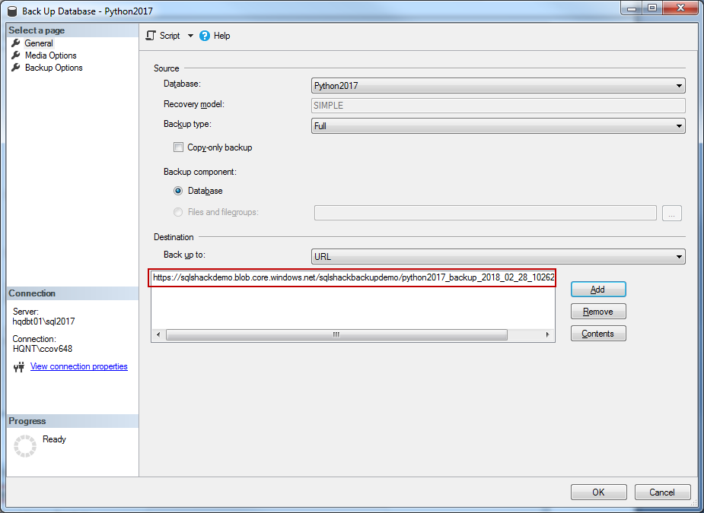Click the Script toolbar icon
704x513 pixels.
click(x=151, y=36)
